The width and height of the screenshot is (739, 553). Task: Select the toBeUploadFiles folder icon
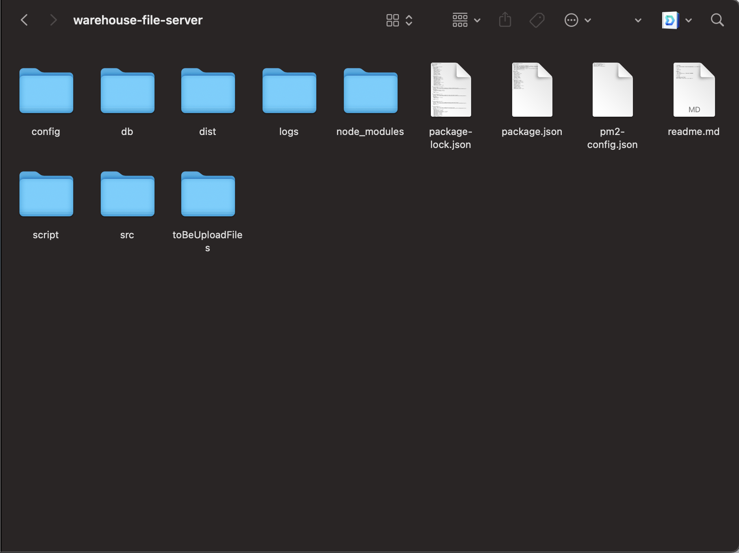pyautogui.click(x=208, y=194)
